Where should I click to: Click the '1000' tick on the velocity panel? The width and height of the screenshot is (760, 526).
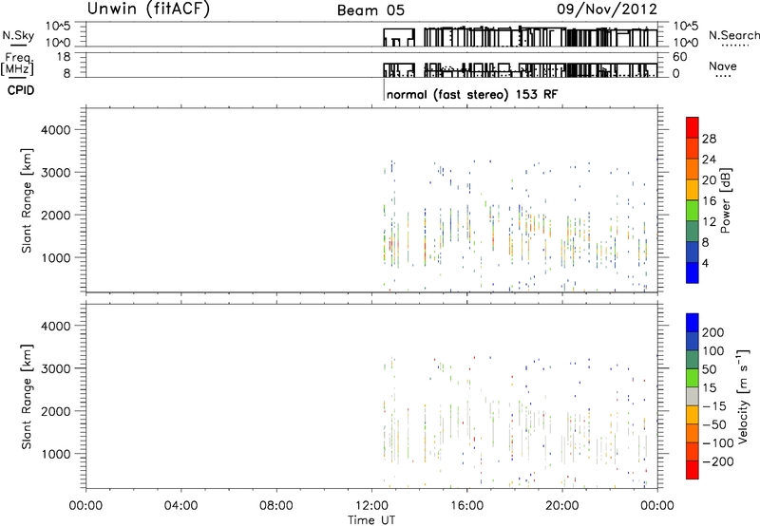click(56, 455)
